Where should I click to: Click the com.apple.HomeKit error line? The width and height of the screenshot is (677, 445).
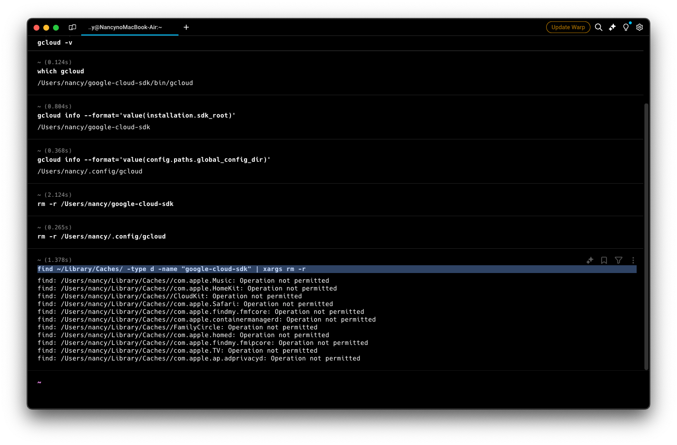click(x=187, y=289)
